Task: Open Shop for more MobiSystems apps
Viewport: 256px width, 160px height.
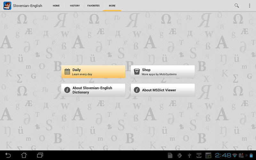Action: [163, 72]
